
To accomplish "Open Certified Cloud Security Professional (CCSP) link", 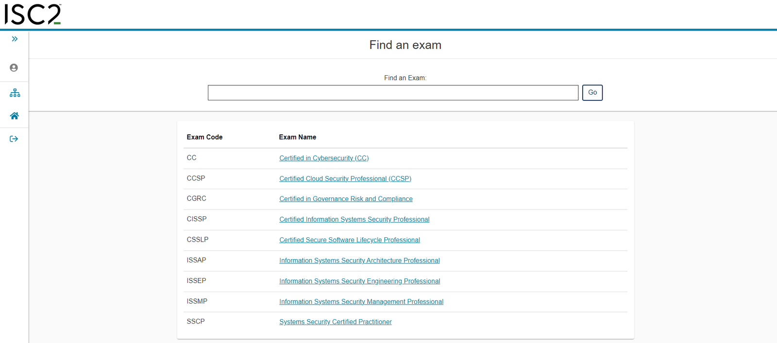I will pyautogui.click(x=345, y=179).
